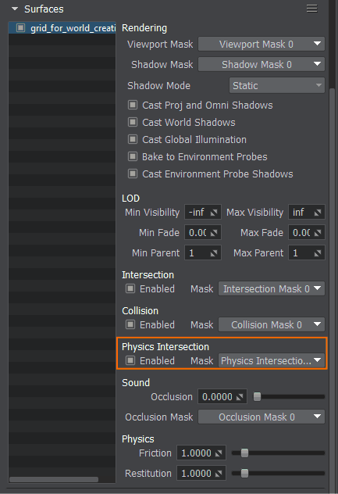Click the Min Fade drag arrow icon
338x494 pixels.
click(x=214, y=233)
